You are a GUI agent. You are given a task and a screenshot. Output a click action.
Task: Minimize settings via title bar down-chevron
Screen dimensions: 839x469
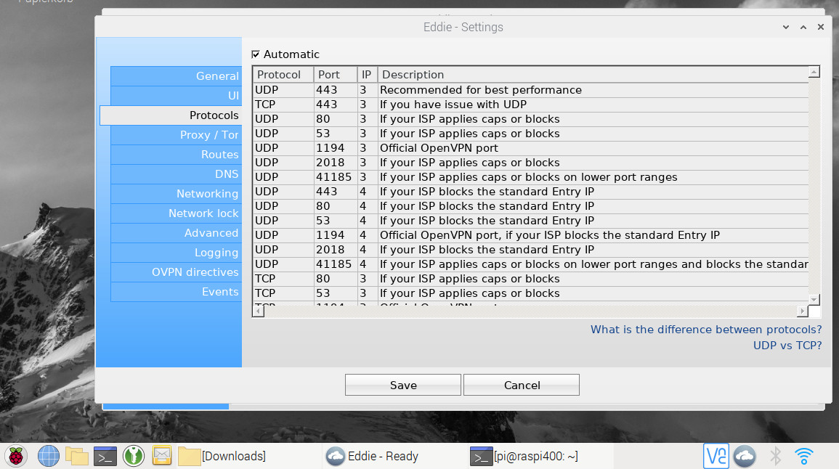785,27
